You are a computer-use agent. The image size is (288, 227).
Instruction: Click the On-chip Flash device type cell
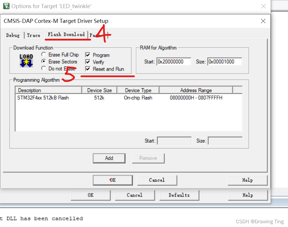tap(138, 98)
